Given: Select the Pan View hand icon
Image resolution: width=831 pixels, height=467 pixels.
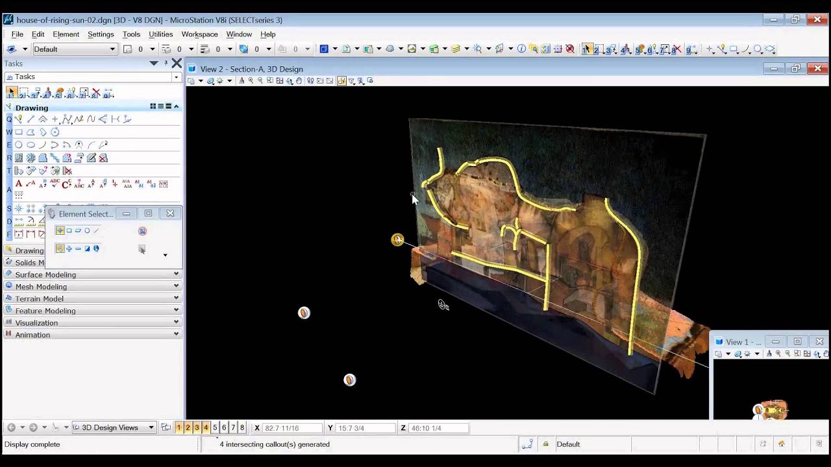Looking at the screenshot, I should [x=299, y=81].
